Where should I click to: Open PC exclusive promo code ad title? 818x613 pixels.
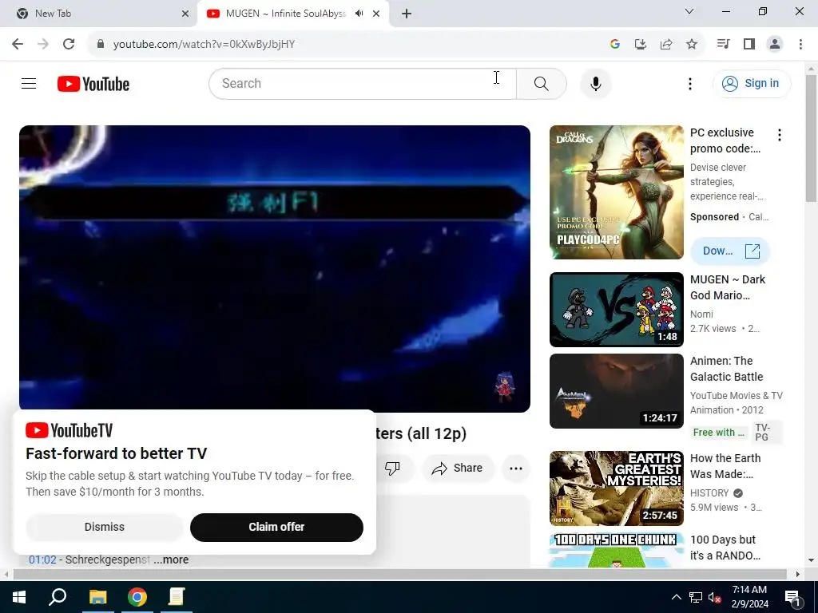tap(725, 140)
